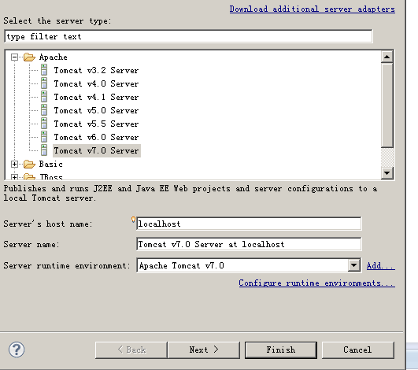Click the Finish button
Screen dimensions: 418x370
pyautogui.click(x=281, y=350)
